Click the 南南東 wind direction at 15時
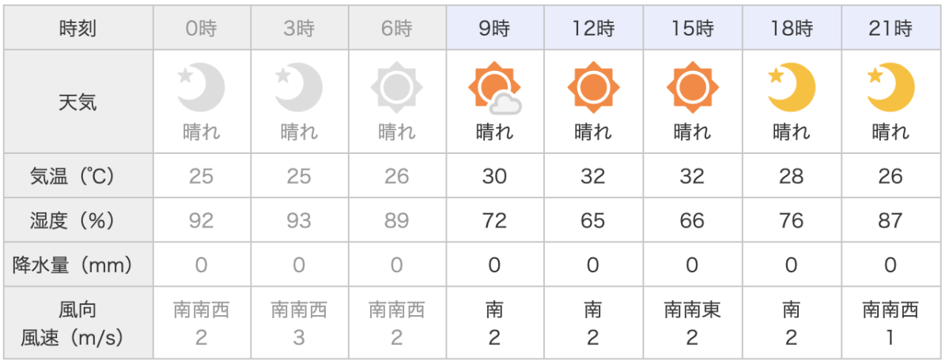The width and height of the screenshot is (949, 364). pos(692,310)
